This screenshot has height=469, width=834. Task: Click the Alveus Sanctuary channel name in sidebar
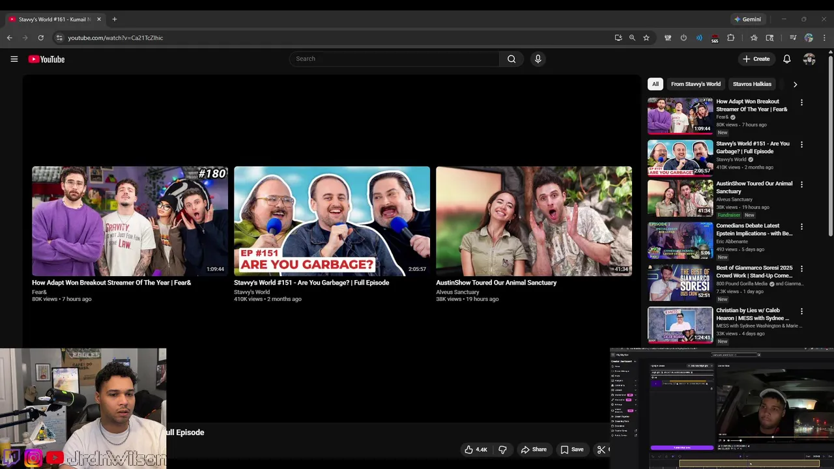tap(734, 199)
